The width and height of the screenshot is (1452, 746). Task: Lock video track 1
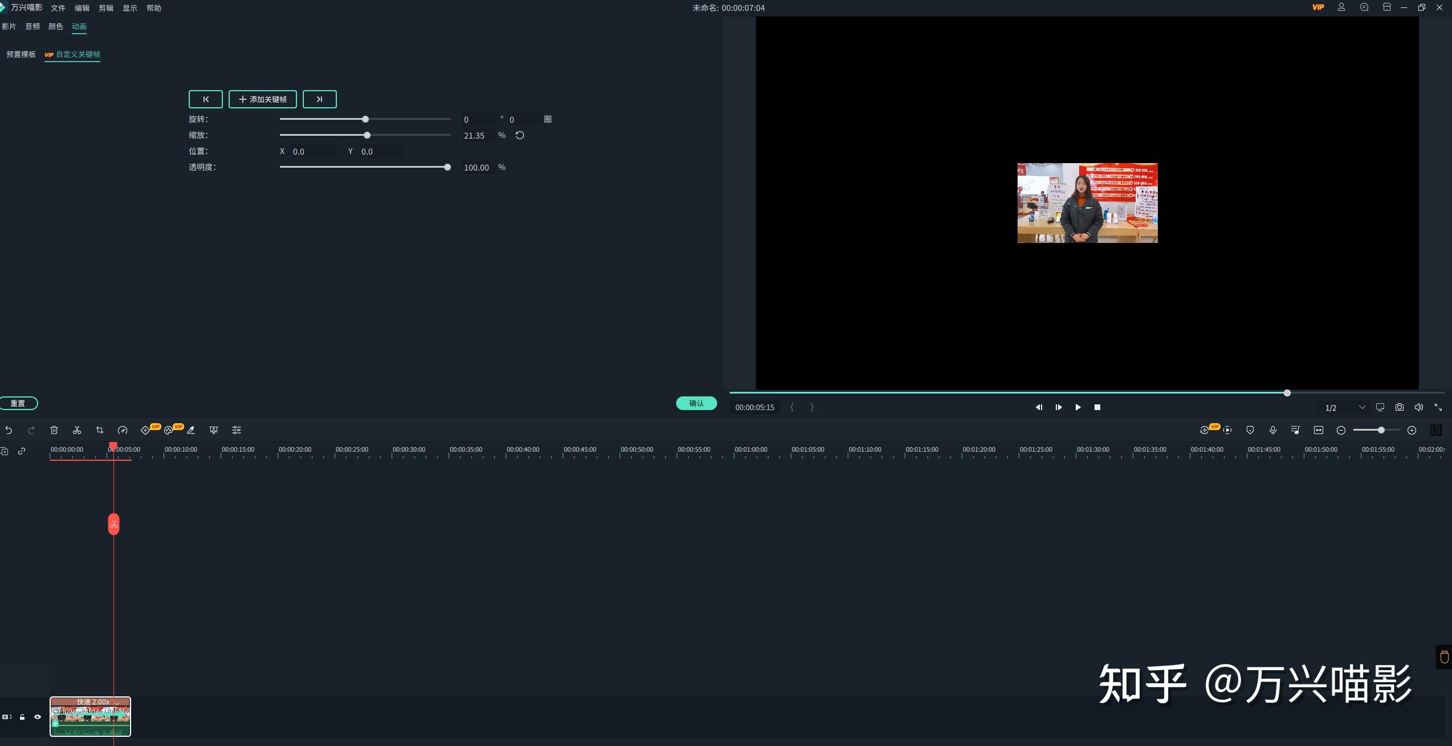(x=22, y=717)
